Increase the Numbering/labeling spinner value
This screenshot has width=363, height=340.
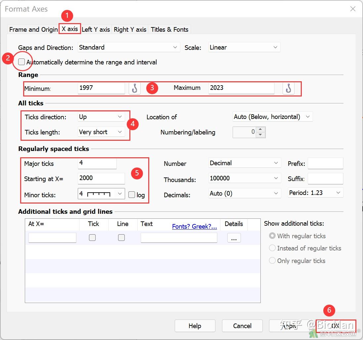point(261,130)
